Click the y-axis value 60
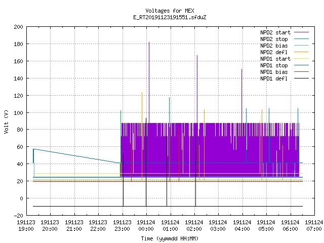 click(x=20, y=147)
